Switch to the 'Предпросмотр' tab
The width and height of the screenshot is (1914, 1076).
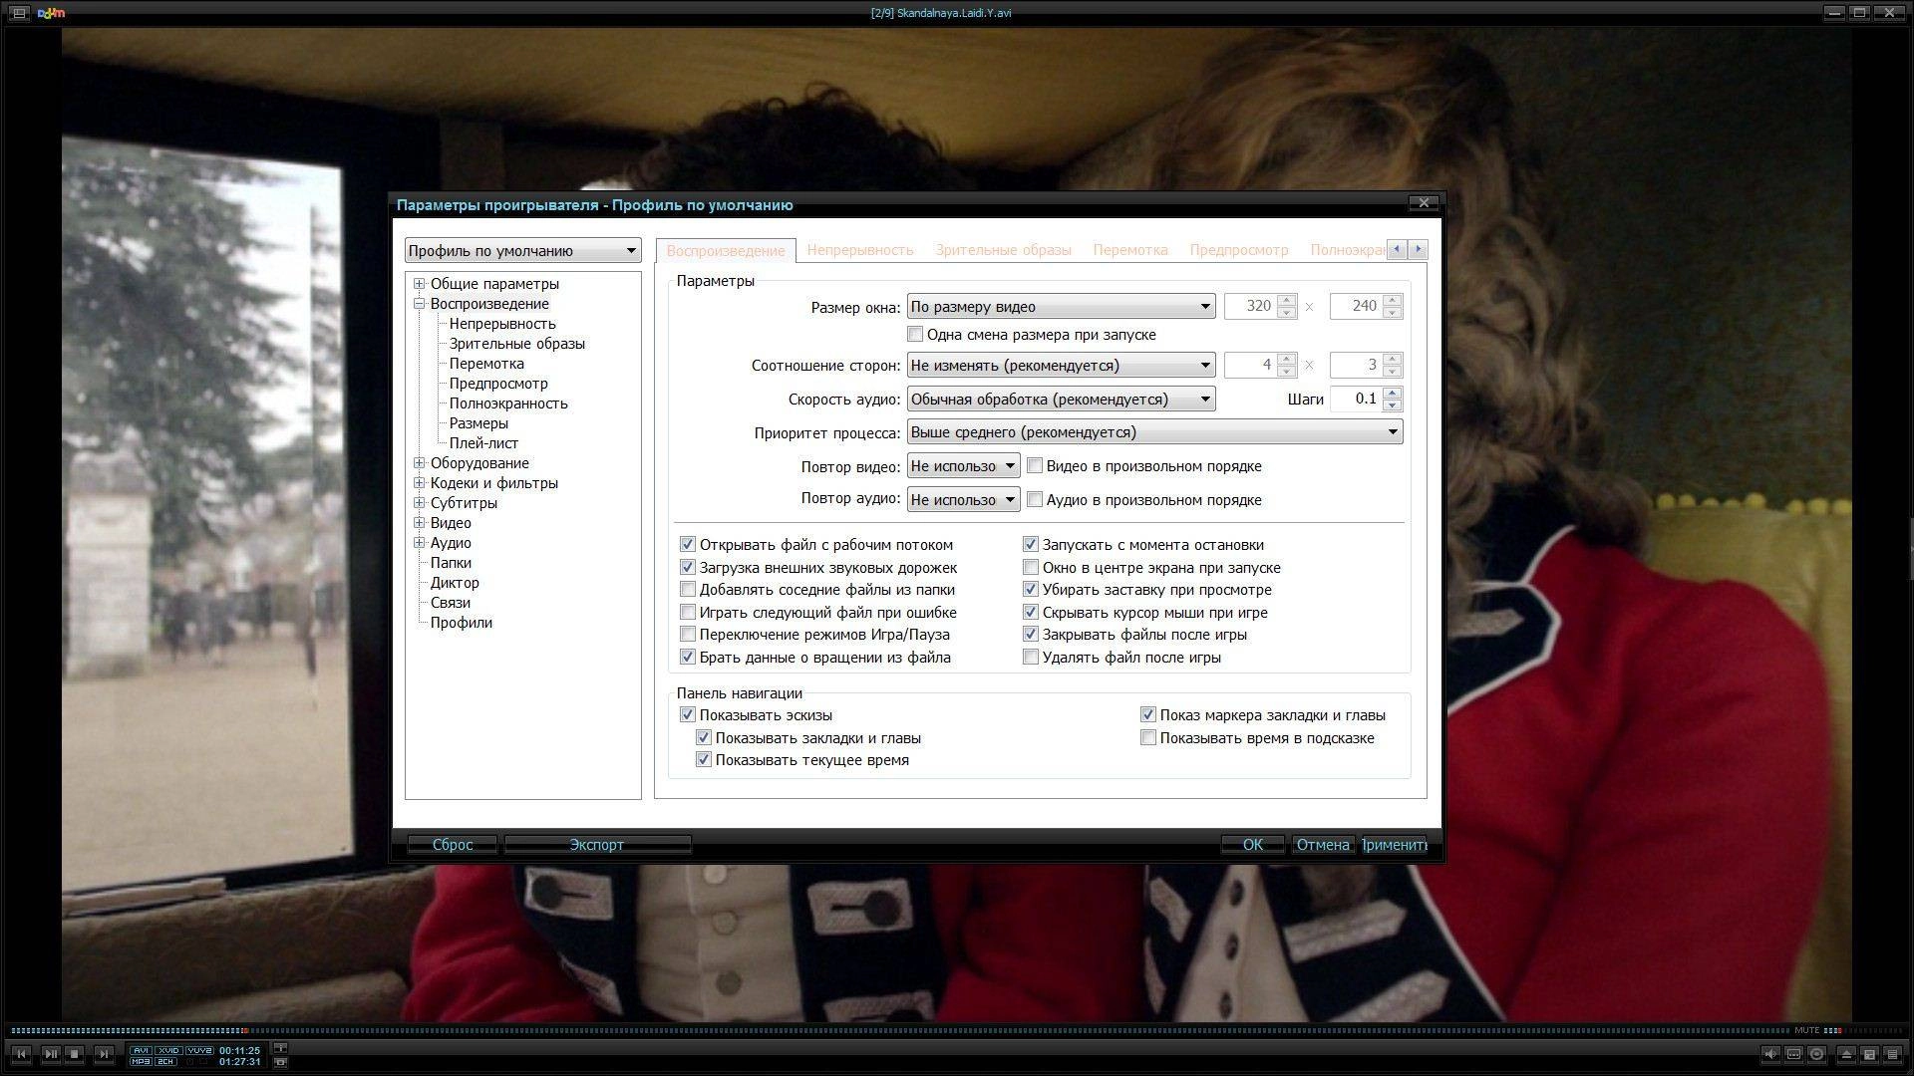(x=1239, y=250)
